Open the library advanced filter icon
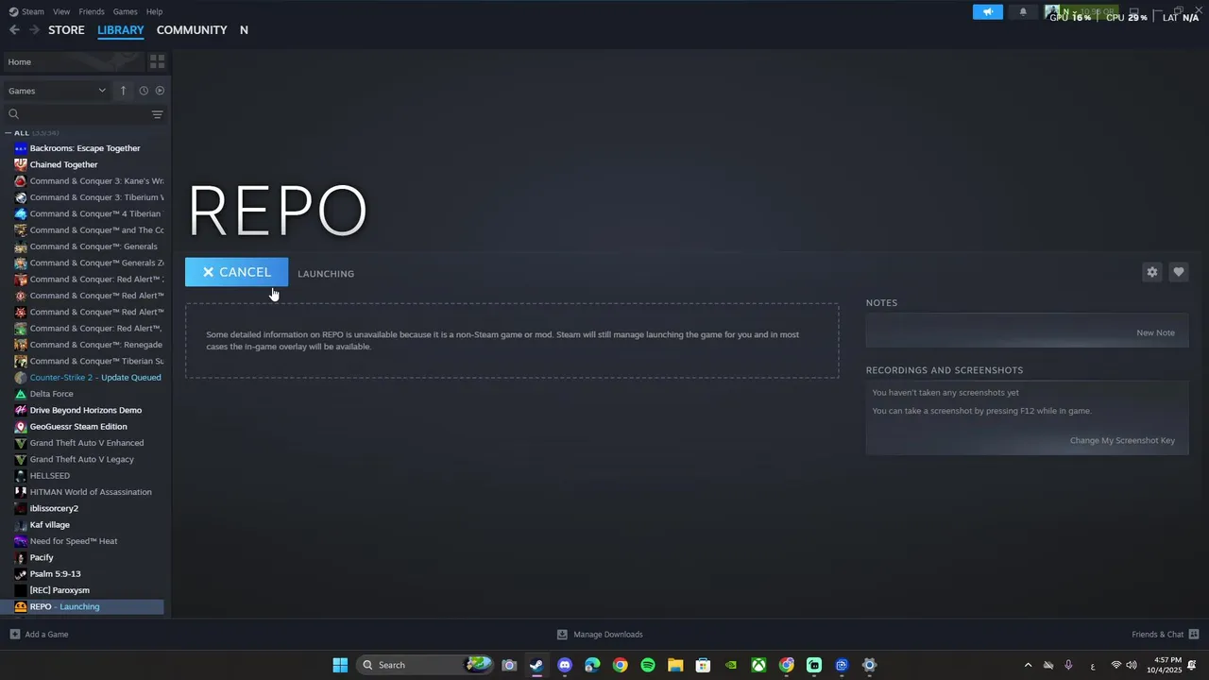The height and width of the screenshot is (680, 1209). (157, 114)
